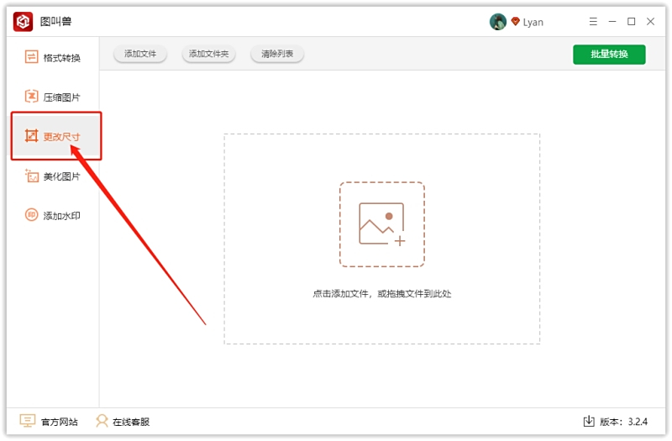Image resolution: width=672 pixels, height=441 pixels.
Task: Click the 添加文件夹 add folder button
Action: (208, 54)
